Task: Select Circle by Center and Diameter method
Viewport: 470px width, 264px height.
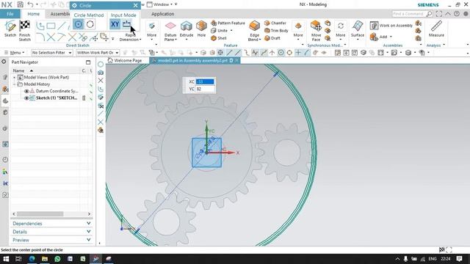Action: [79, 24]
